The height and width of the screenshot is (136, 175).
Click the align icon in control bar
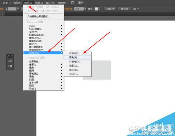134,9
